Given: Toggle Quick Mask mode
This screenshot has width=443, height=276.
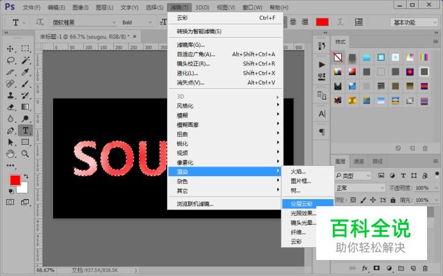Looking at the screenshot, I should pyautogui.click(x=10, y=202).
